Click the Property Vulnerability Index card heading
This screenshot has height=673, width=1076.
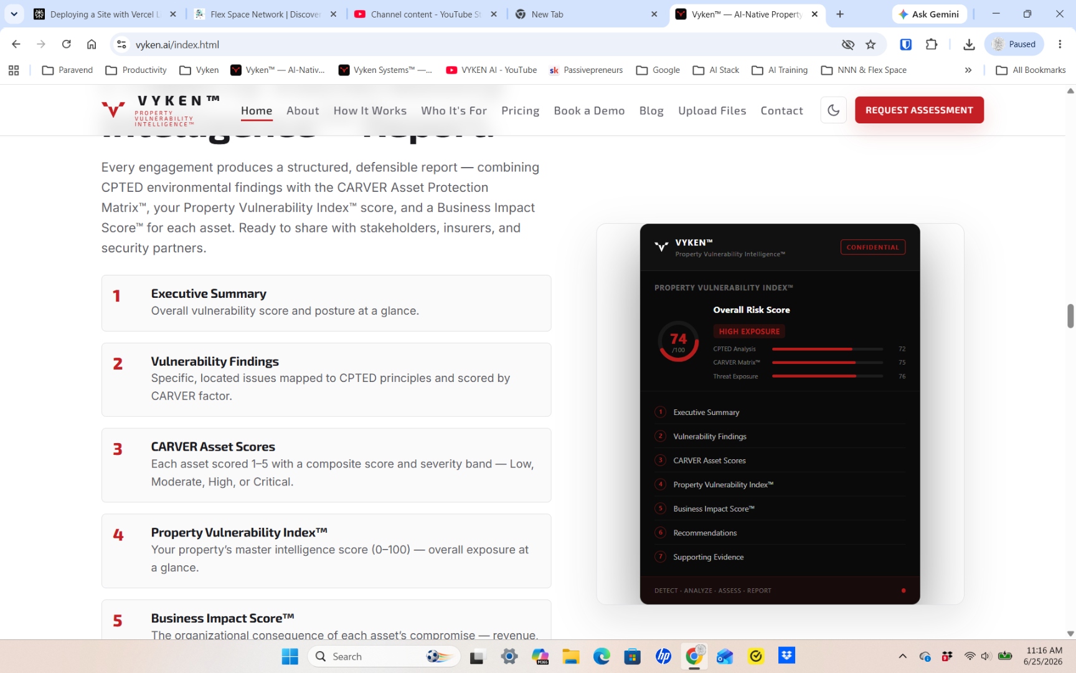point(239,533)
